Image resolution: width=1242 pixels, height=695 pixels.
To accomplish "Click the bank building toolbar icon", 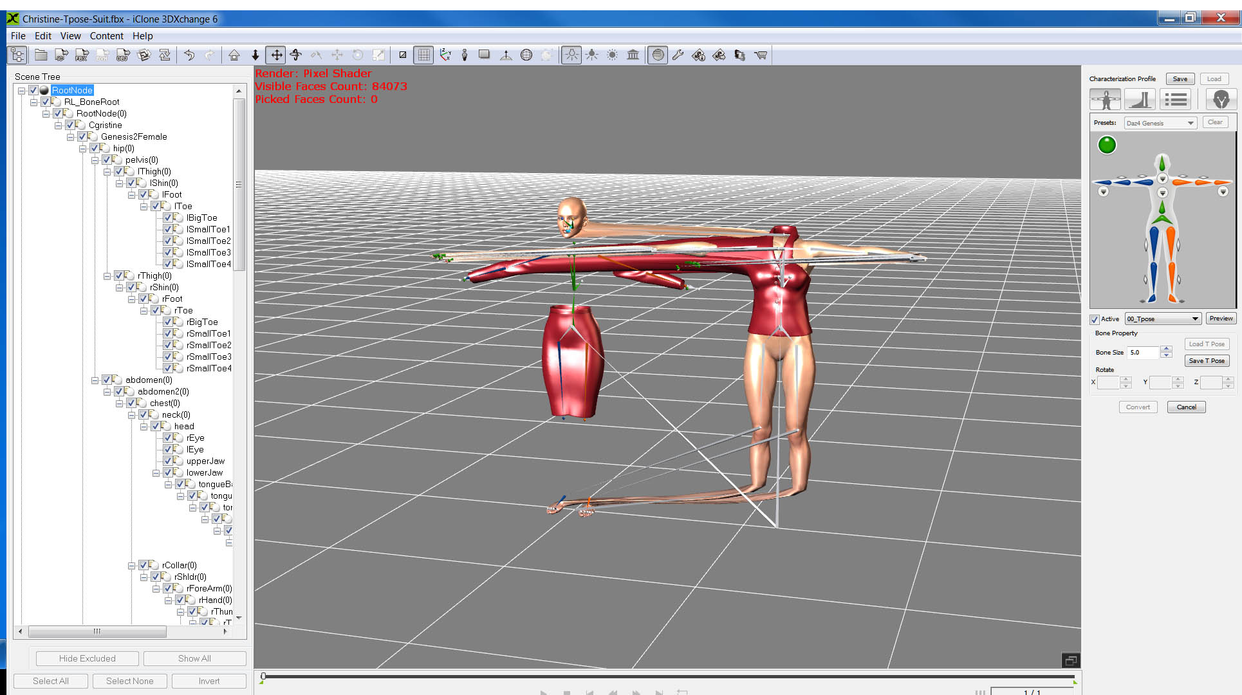I will (633, 55).
